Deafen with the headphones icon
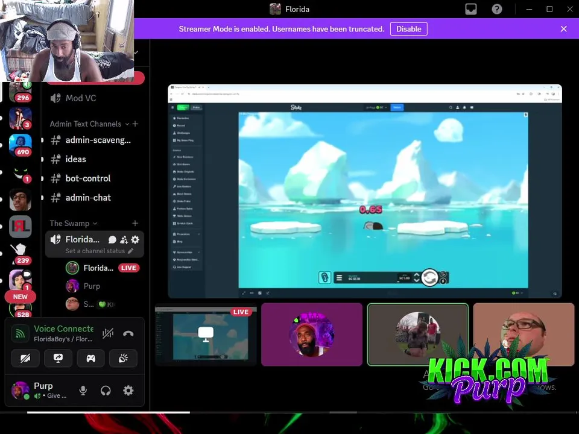The width and height of the screenshot is (579, 434). (x=106, y=391)
